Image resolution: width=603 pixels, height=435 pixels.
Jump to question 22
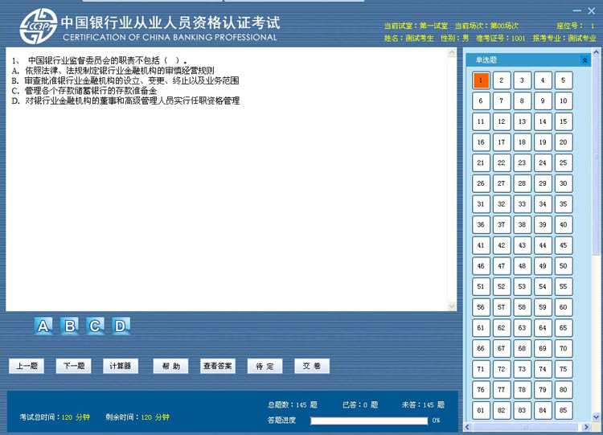(502, 162)
